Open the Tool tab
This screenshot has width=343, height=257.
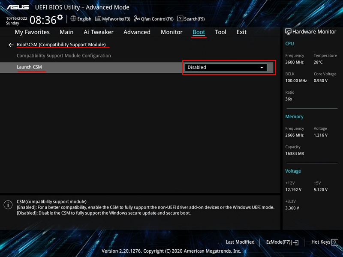point(220,32)
